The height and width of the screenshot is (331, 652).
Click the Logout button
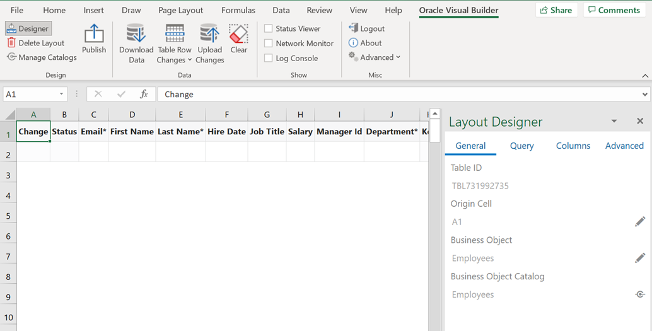(367, 28)
